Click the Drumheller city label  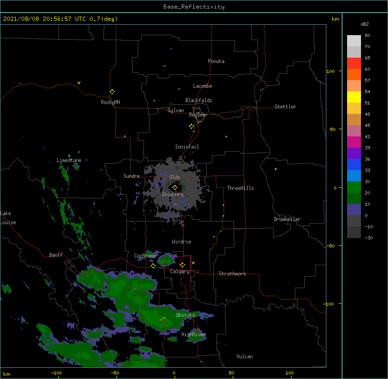coord(287,219)
